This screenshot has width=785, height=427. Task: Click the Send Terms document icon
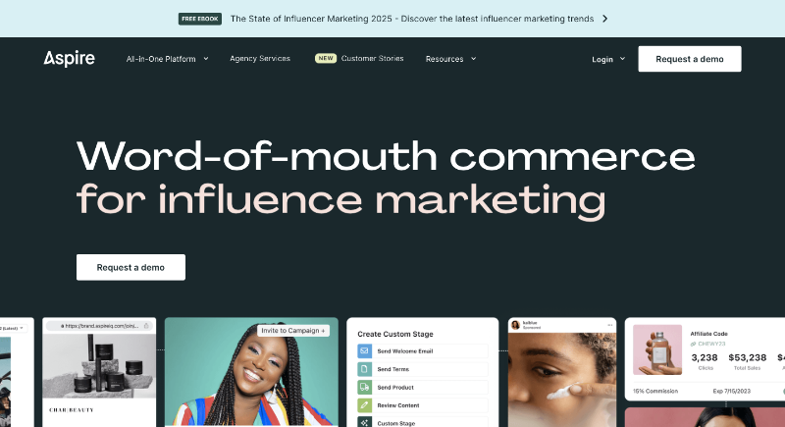(364, 369)
